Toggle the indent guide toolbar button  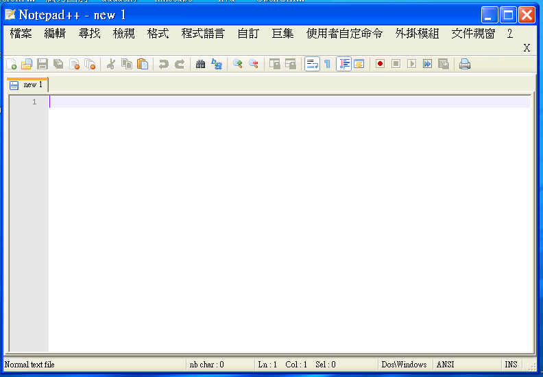pyautogui.click(x=344, y=64)
